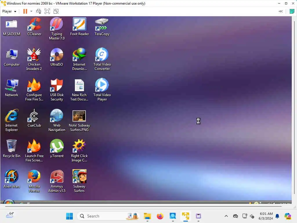297x223 pixels.
Task: Select the UltraISO shortcut
Action: coord(57,58)
